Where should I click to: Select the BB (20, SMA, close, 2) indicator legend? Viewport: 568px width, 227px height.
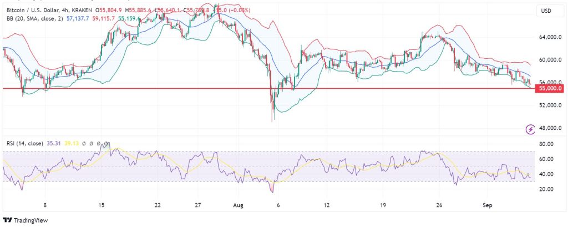coord(35,18)
